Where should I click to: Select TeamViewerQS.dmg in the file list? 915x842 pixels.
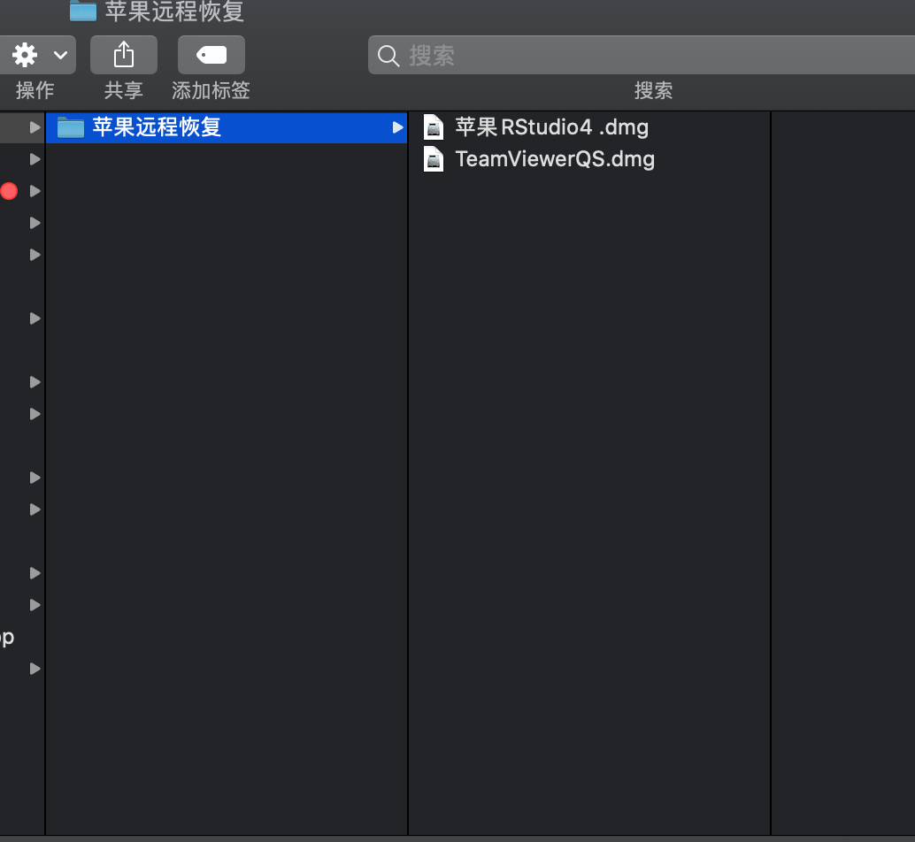point(555,158)
